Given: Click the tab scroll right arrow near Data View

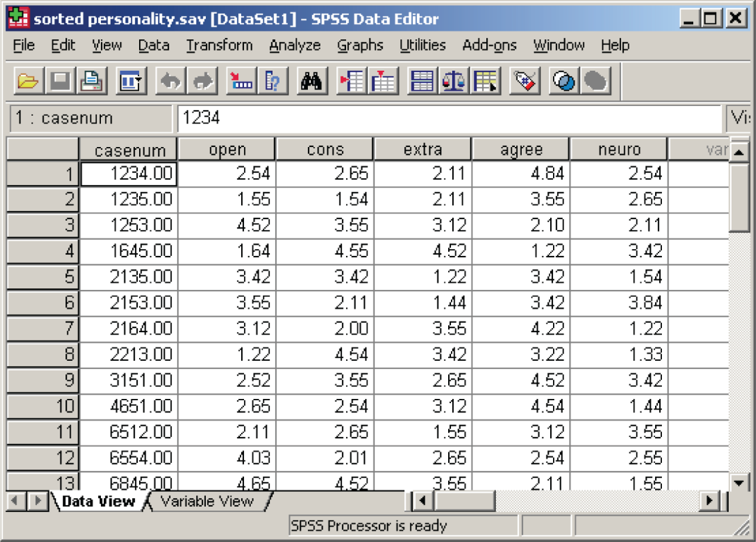Looking at the screenshot, I should coord(38,501).
